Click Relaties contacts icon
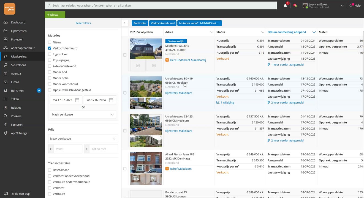Viewport: 364px width, 198px height. pos(6,108)
